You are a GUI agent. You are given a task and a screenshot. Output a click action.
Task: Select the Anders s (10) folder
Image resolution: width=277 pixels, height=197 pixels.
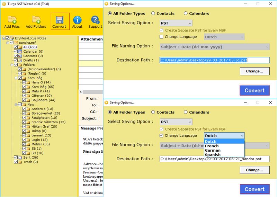coord(42,109)
